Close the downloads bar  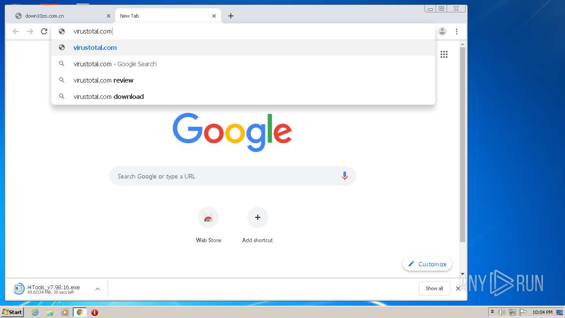point(458,288)
